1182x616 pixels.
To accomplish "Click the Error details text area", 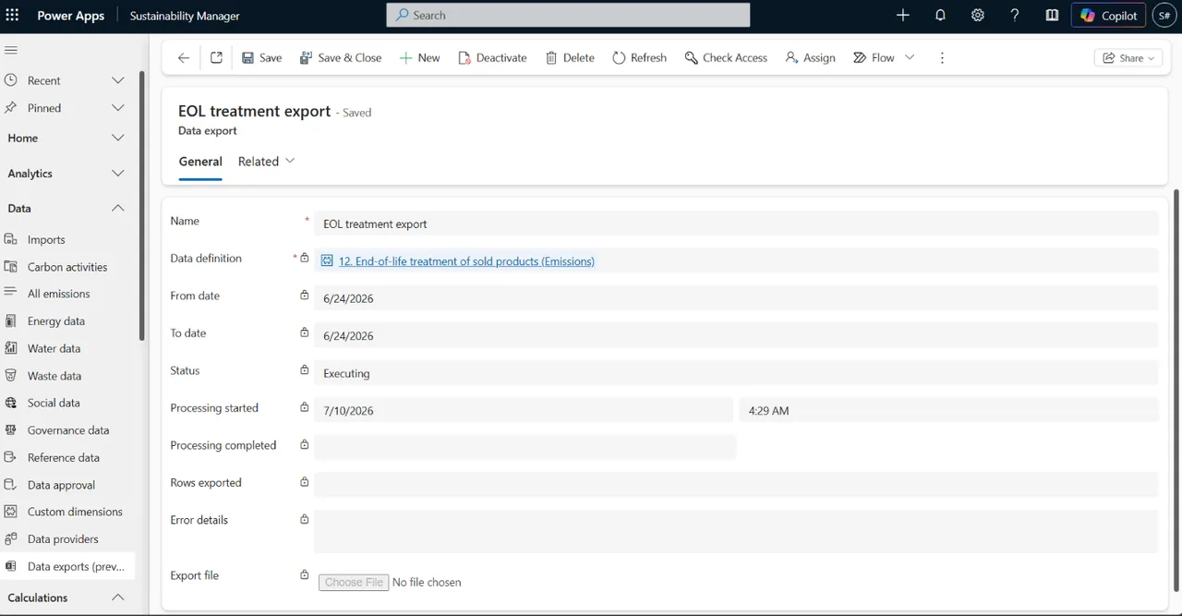I will [736, 531].
